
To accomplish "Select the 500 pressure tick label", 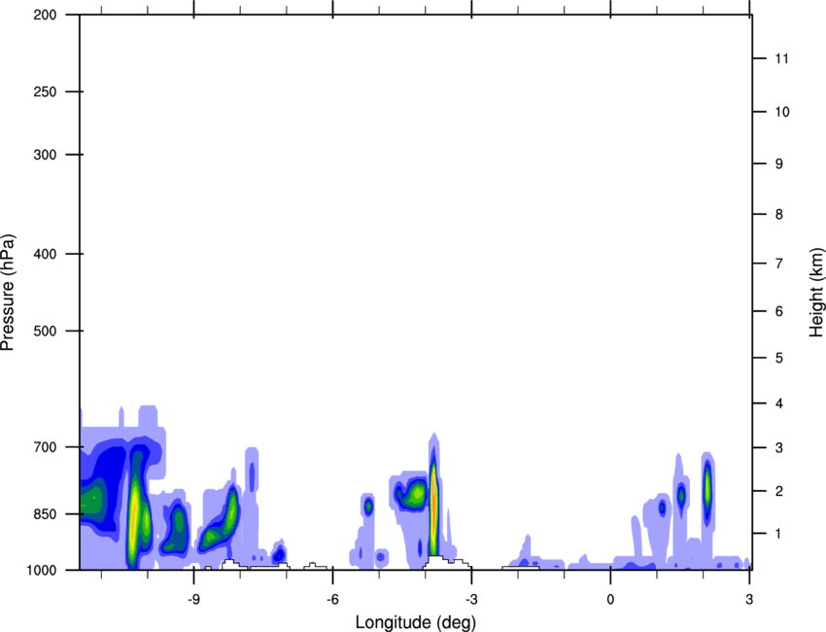I will tap(45, 331).
